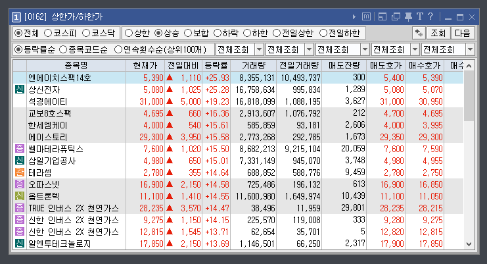Open help with the question mark icon
487x264 pixels.
click(x=430, y=16)
